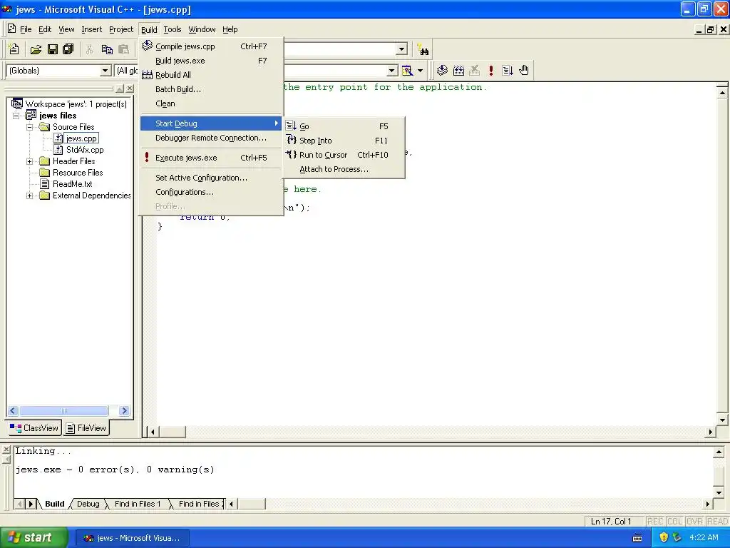Collapse the jews files project node
The width and height of the screenshot is (730, 548).
[x=16, y=116]
